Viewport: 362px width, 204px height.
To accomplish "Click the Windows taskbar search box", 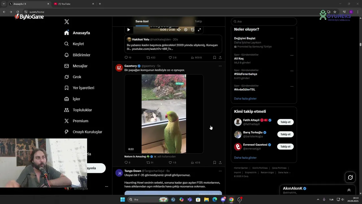I will click(148, 199).
